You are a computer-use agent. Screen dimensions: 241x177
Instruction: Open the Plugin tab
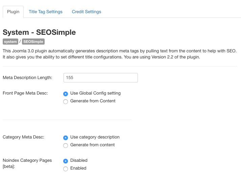click(x=13, y=12)
